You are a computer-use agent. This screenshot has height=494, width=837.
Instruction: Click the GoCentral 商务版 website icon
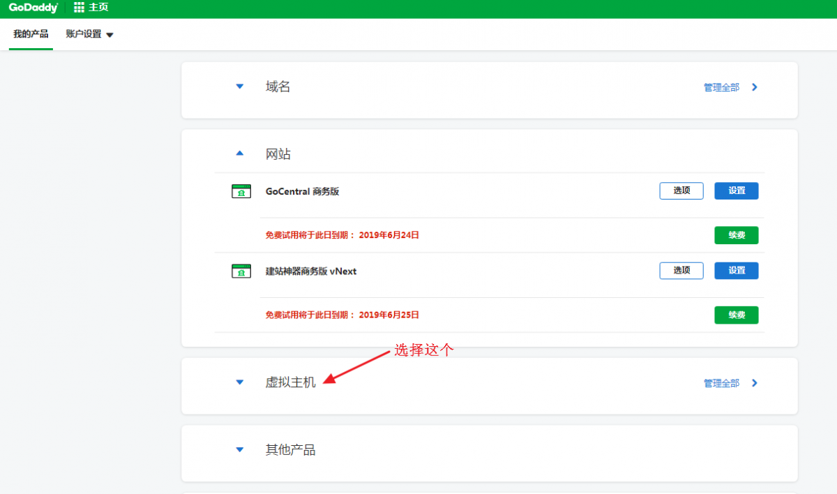241,190
